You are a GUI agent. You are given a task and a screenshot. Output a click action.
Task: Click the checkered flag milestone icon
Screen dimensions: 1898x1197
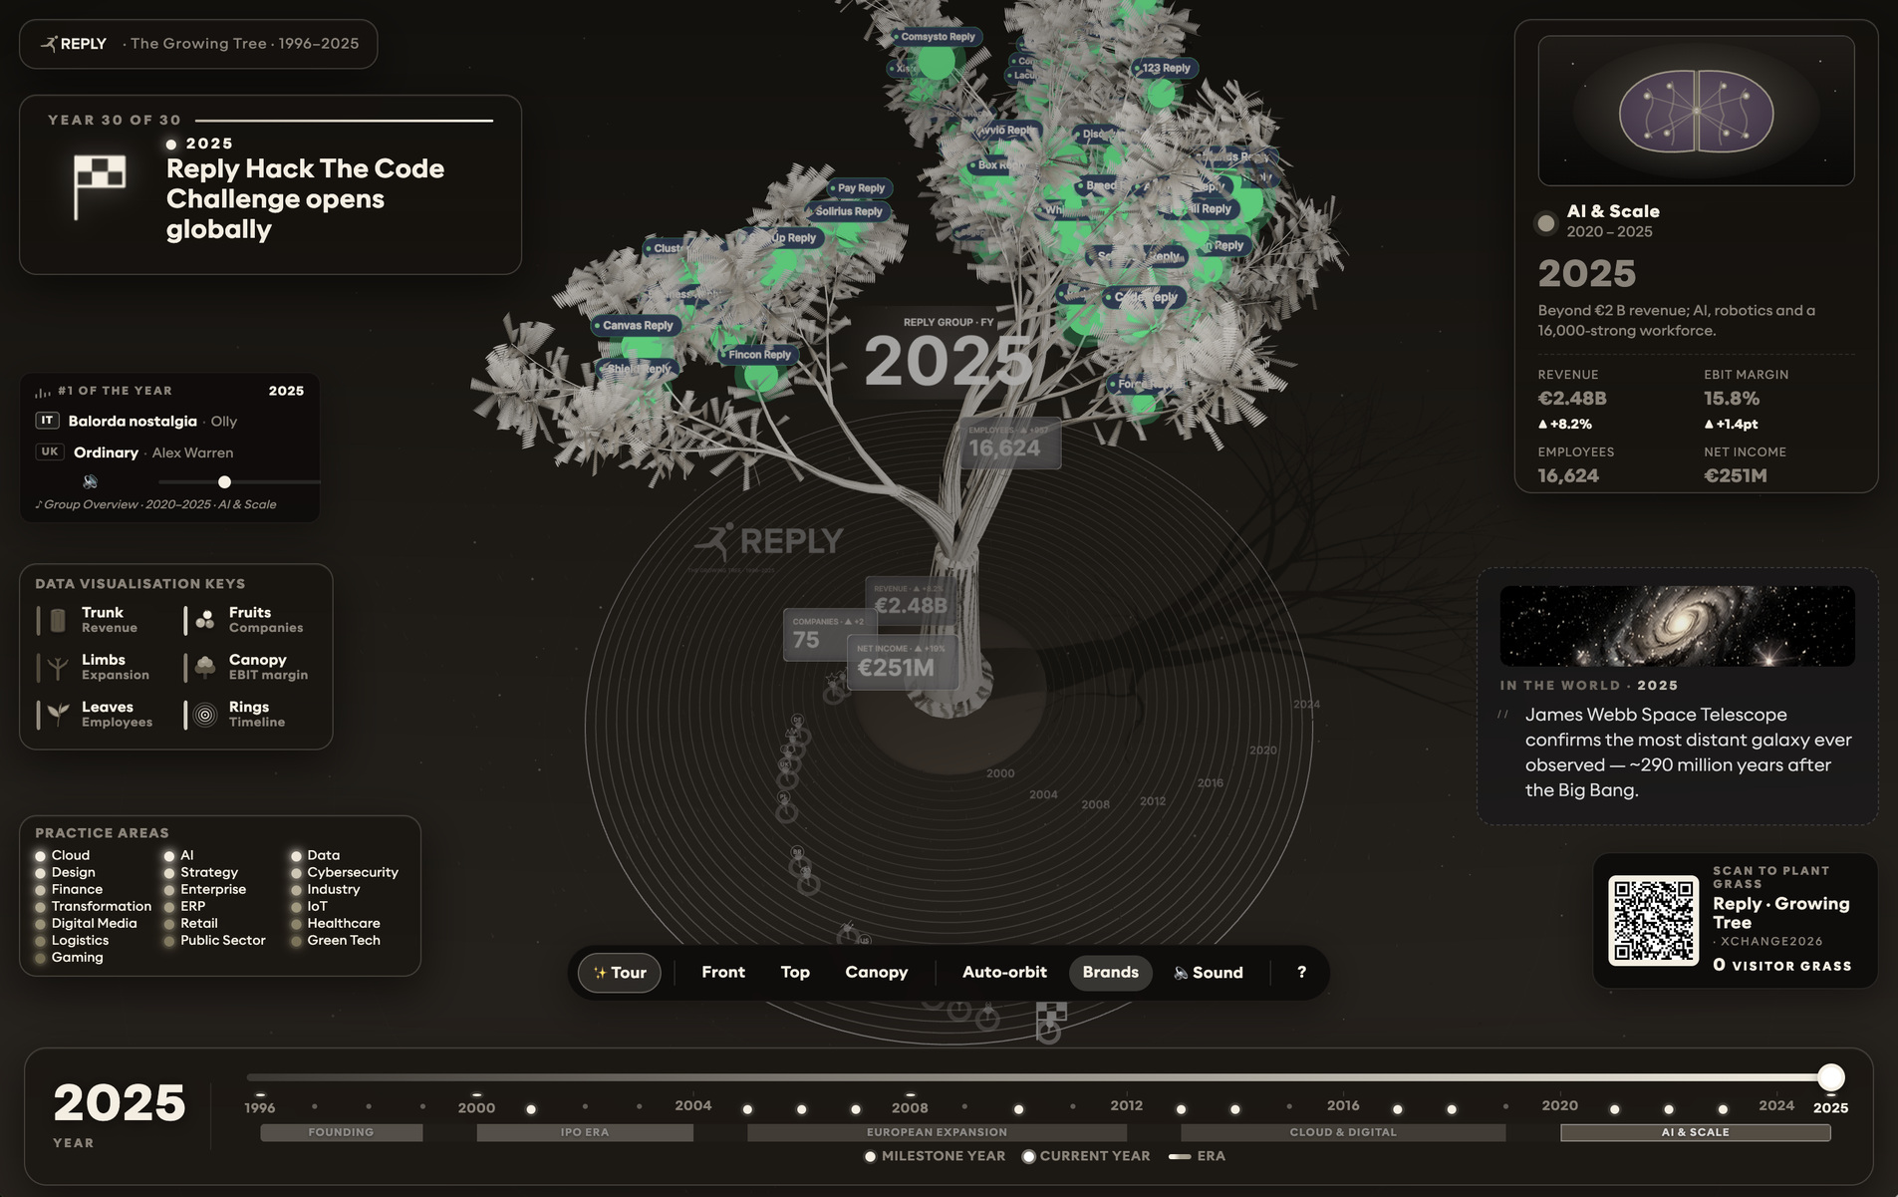100,186
